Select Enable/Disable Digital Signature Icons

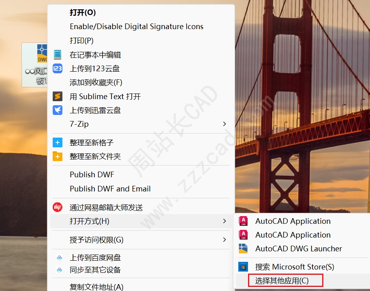tap(137, 26)
